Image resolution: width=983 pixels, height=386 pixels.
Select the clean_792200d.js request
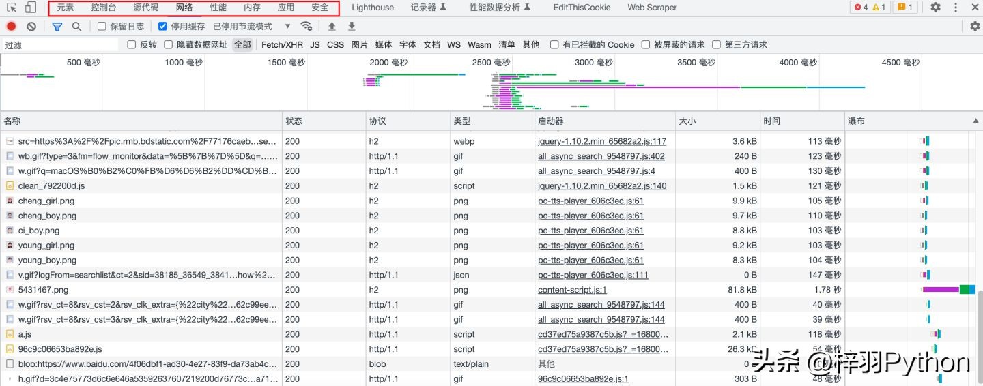[x=488, y=185]
